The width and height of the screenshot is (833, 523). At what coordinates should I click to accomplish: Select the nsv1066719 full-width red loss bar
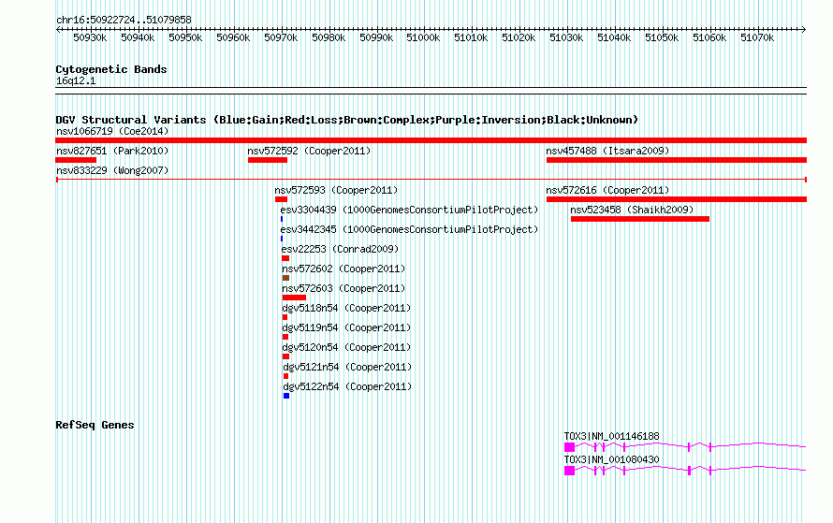[x=431, y=140]
